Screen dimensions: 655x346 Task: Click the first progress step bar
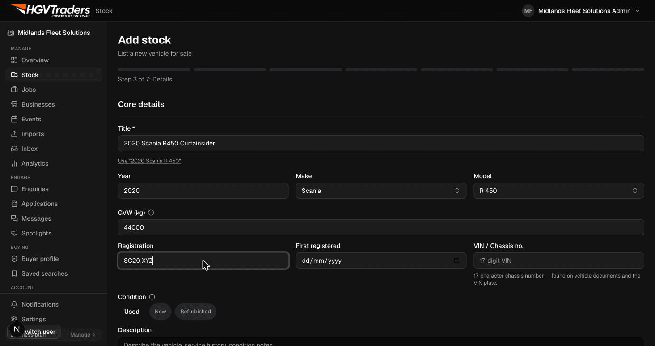tap(154, 70)
